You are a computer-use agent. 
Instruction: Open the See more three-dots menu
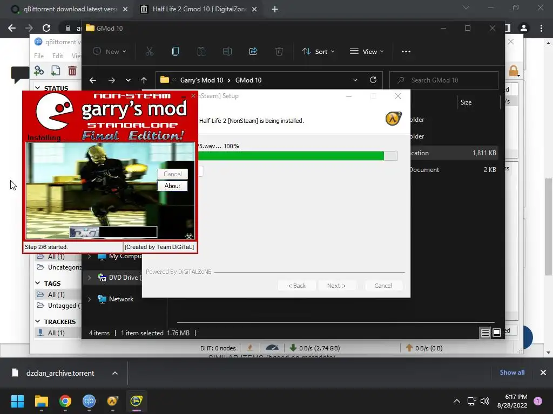click(406, 51)
